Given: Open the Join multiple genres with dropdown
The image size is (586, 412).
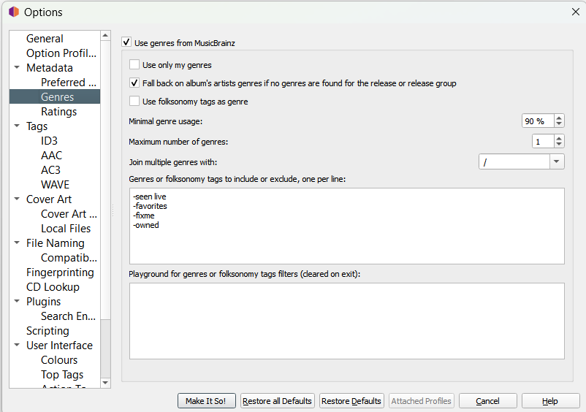Looking at the screenshot, I should tap(556, 162).
